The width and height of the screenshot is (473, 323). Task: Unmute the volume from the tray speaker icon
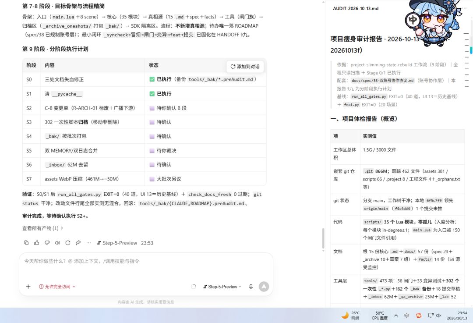coord(438,316)
